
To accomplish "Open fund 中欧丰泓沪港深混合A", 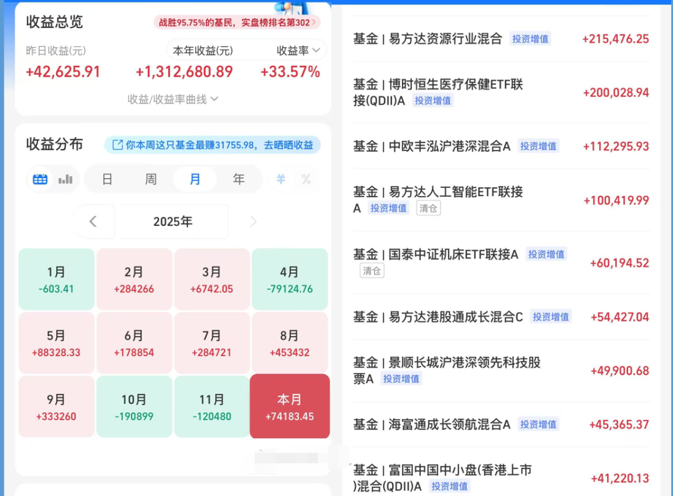I will 501,146.
